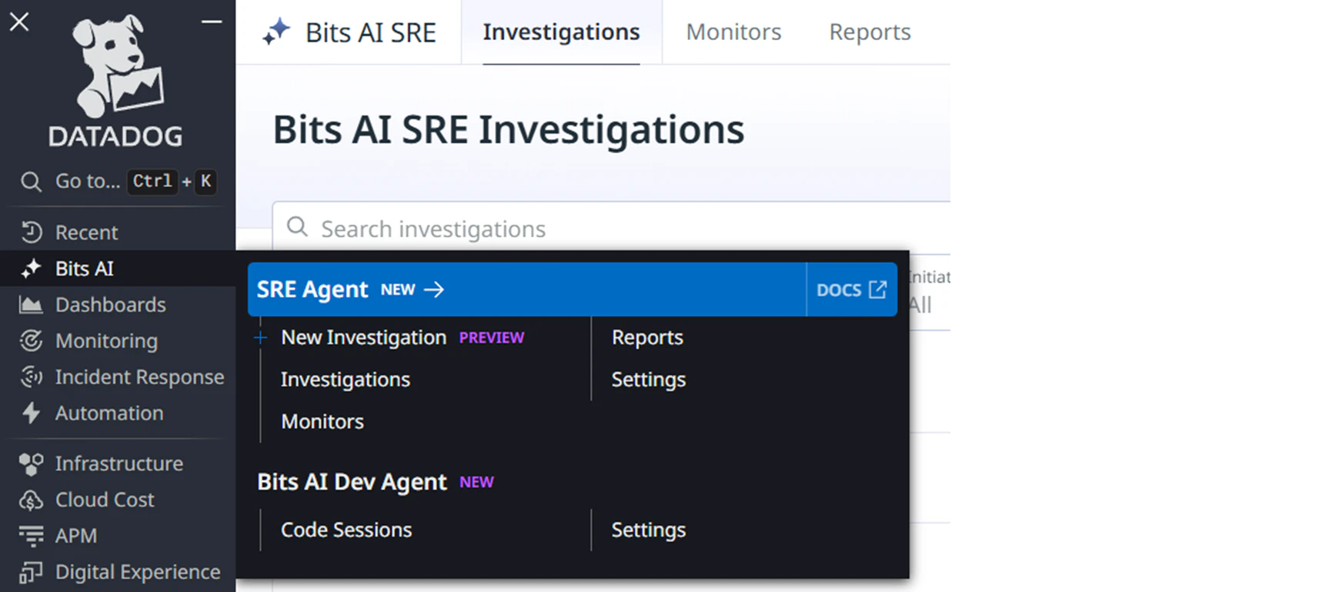Click the Bits AI SRE header title
The width and height of the screenshot is (1336, 592).
(x=371, y=32)
